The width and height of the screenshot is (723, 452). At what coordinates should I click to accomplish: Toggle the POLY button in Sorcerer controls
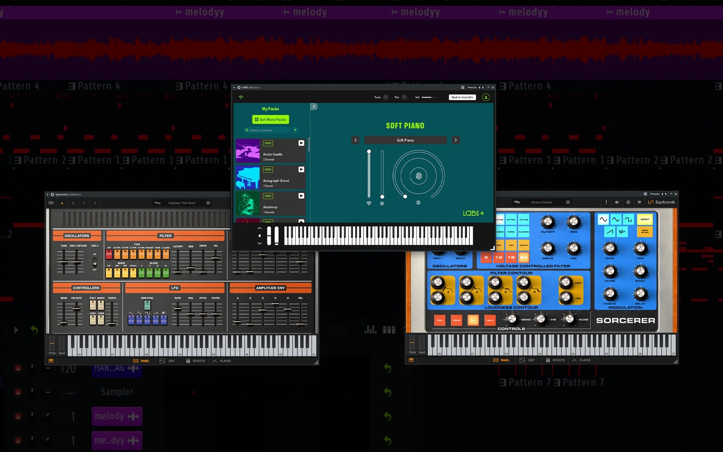click(x=440, y=320)
